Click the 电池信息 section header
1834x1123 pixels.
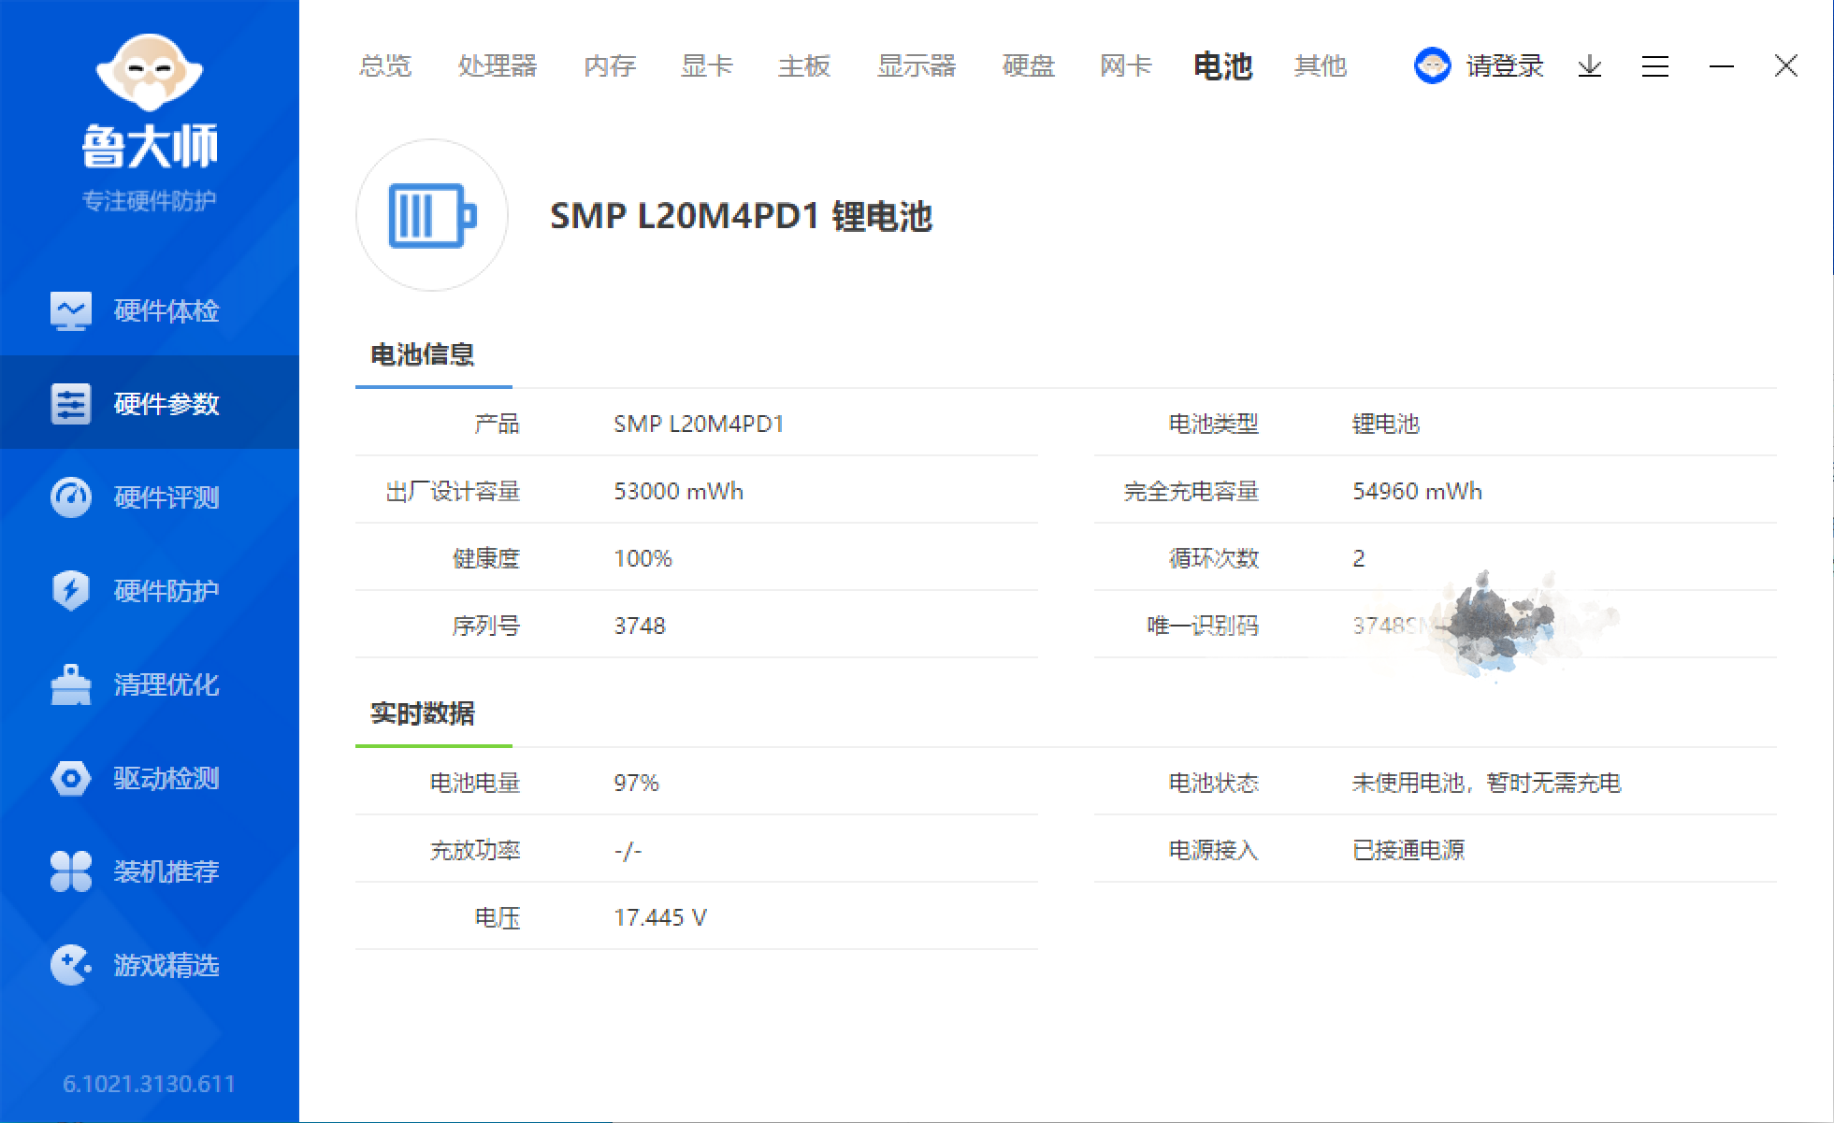coord(423,354)
